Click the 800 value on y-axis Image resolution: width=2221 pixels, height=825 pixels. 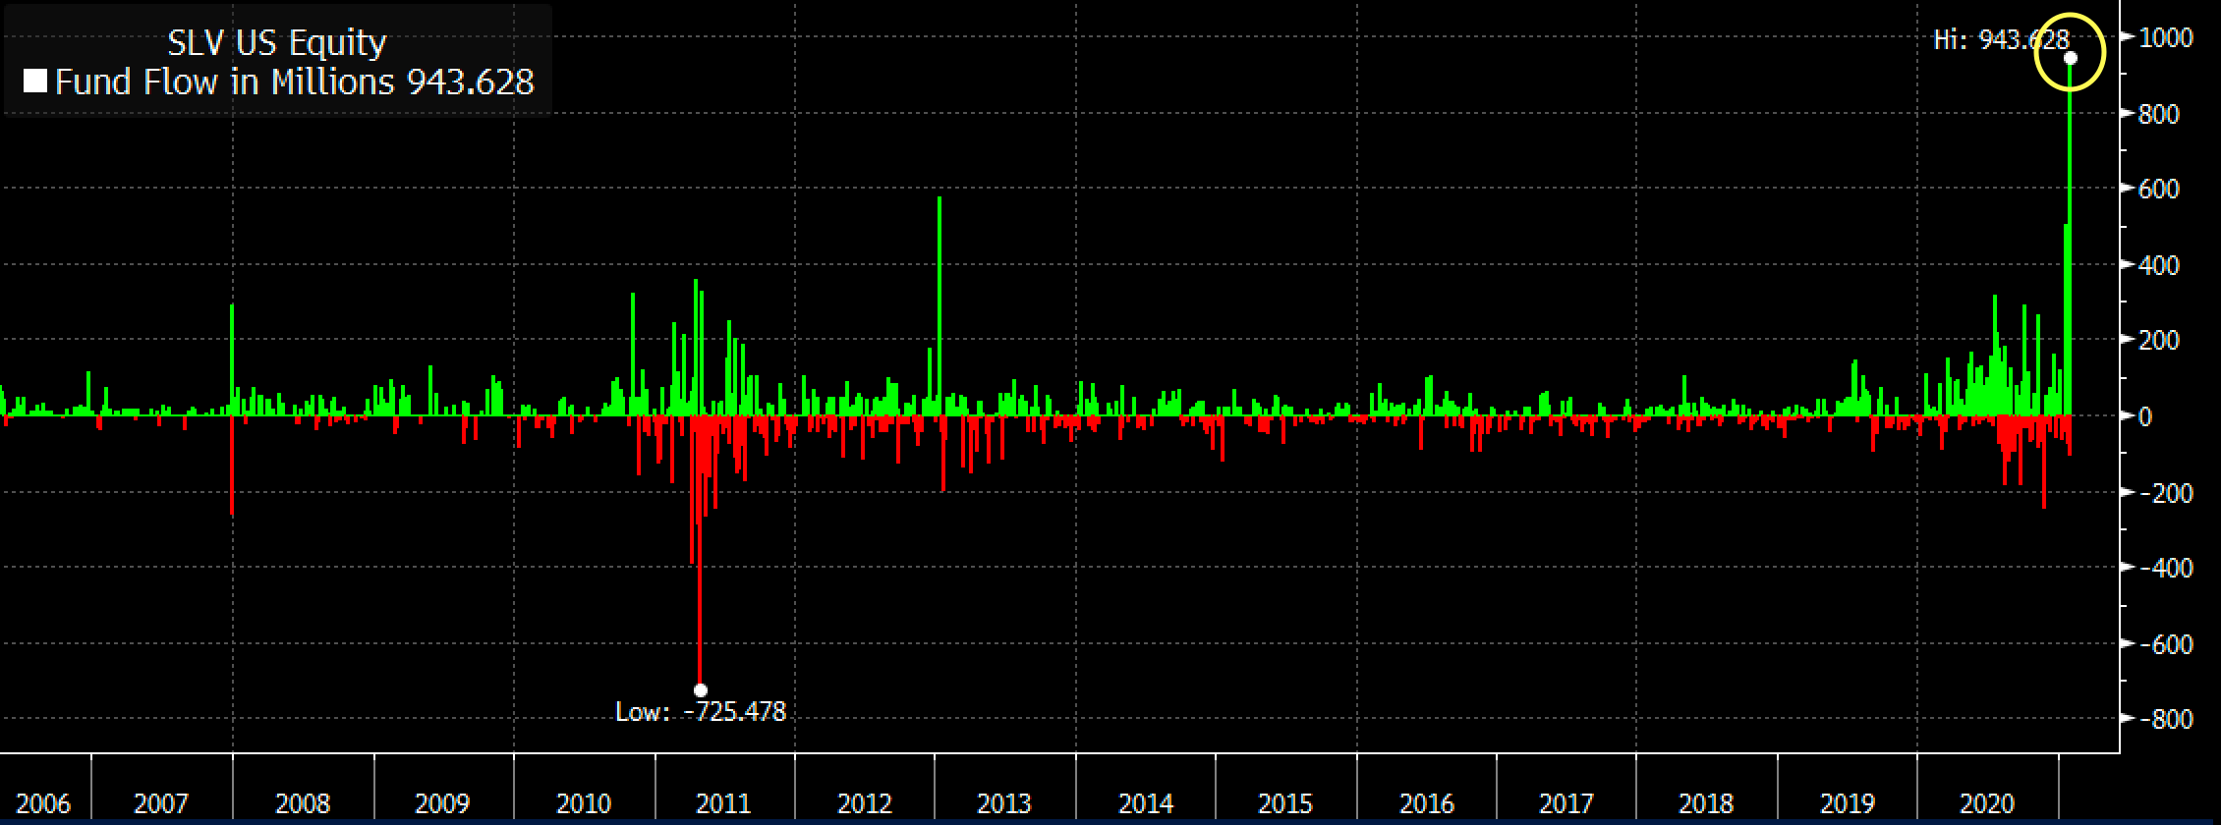point(2159,114)
